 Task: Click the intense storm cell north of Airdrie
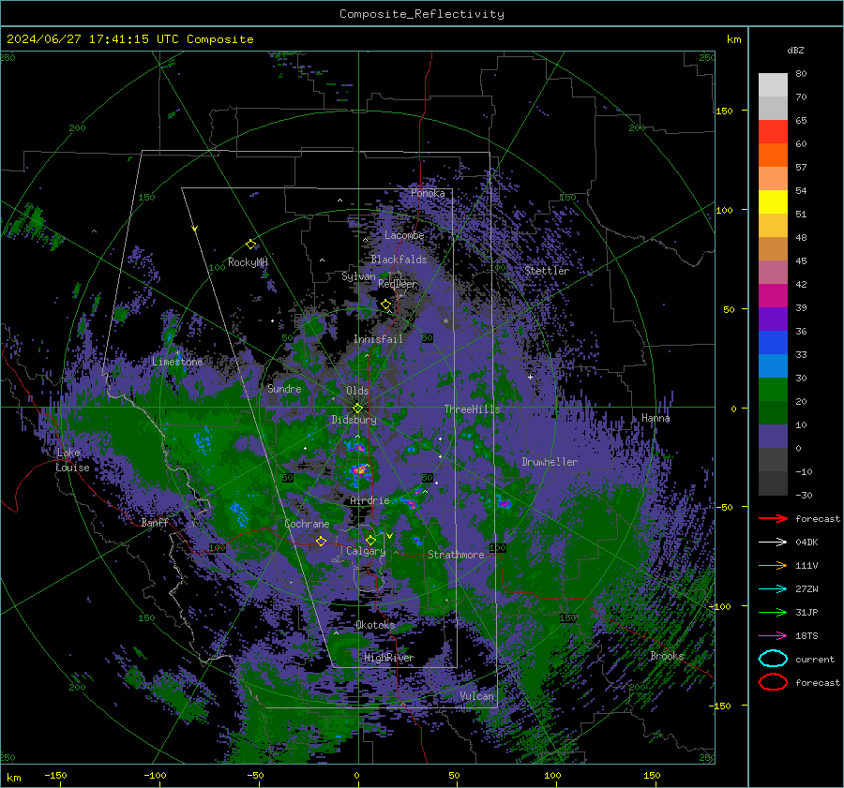[x=359, y=470]
